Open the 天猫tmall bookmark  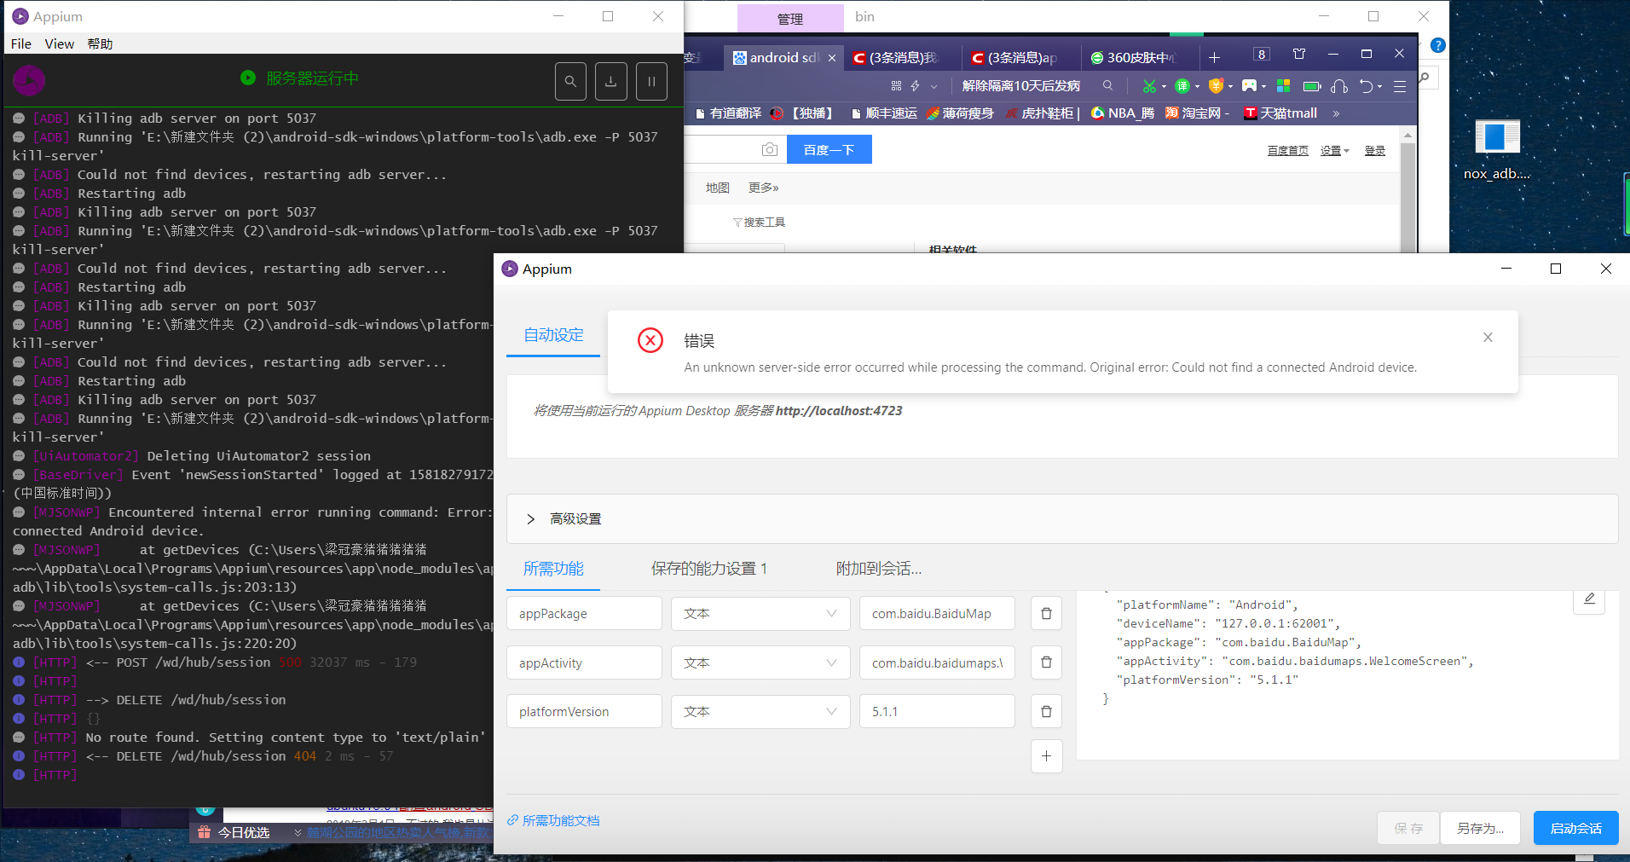click(1280, 113)
